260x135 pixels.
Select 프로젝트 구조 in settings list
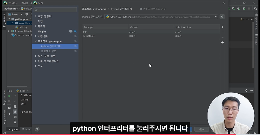(49, 51)
